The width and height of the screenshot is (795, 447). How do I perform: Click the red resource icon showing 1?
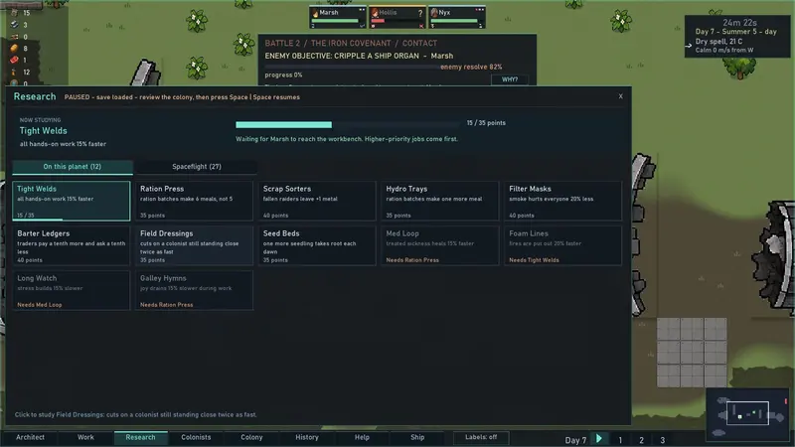pos(14,60)
